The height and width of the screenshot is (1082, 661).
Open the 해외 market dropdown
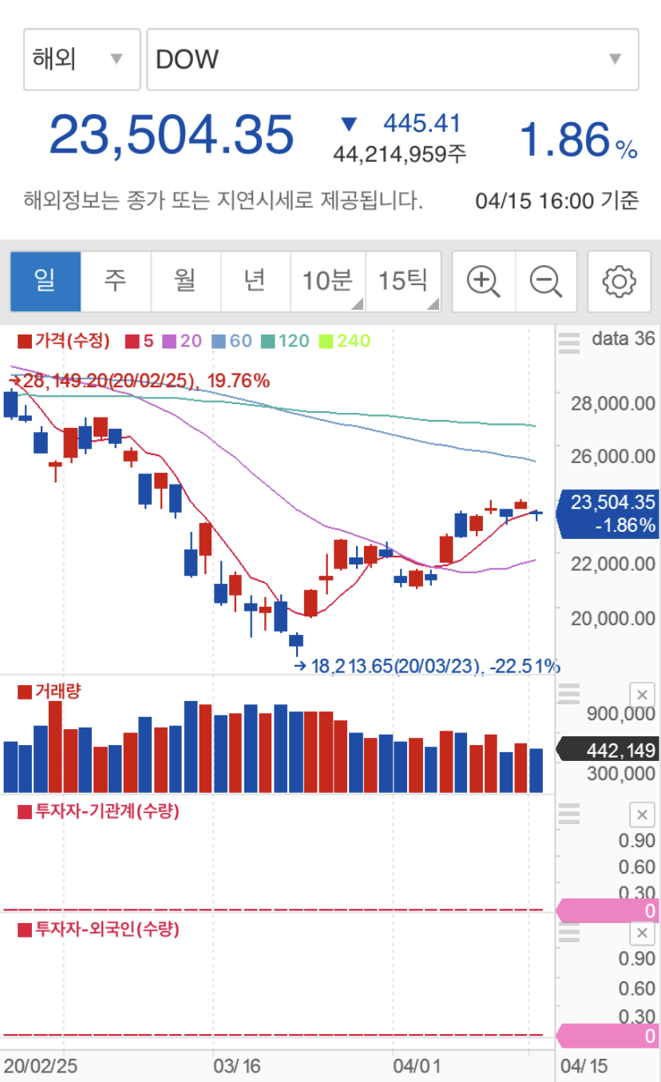click(x=82, y=59)
